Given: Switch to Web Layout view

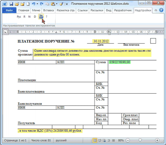Looking at the screenshot, I should pos(104,140).
